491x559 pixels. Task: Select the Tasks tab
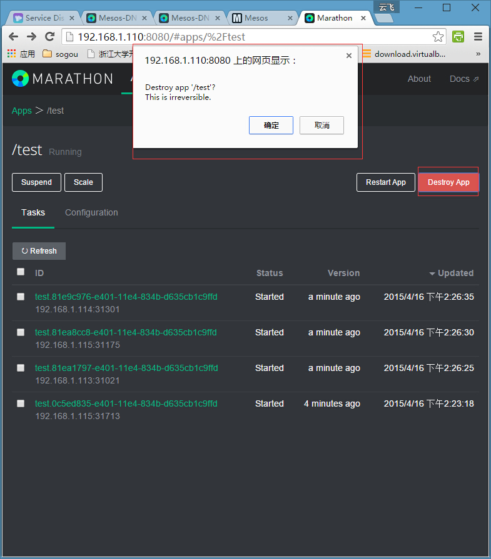[x=33, y=212]
